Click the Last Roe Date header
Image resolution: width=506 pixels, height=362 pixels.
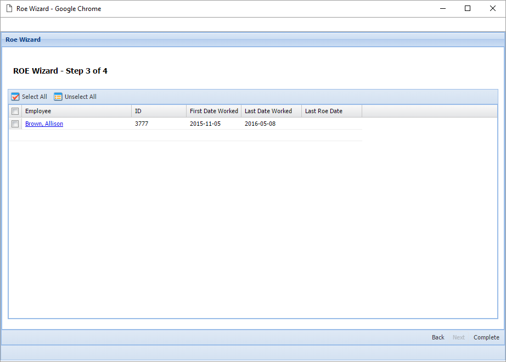pos(331,111)
